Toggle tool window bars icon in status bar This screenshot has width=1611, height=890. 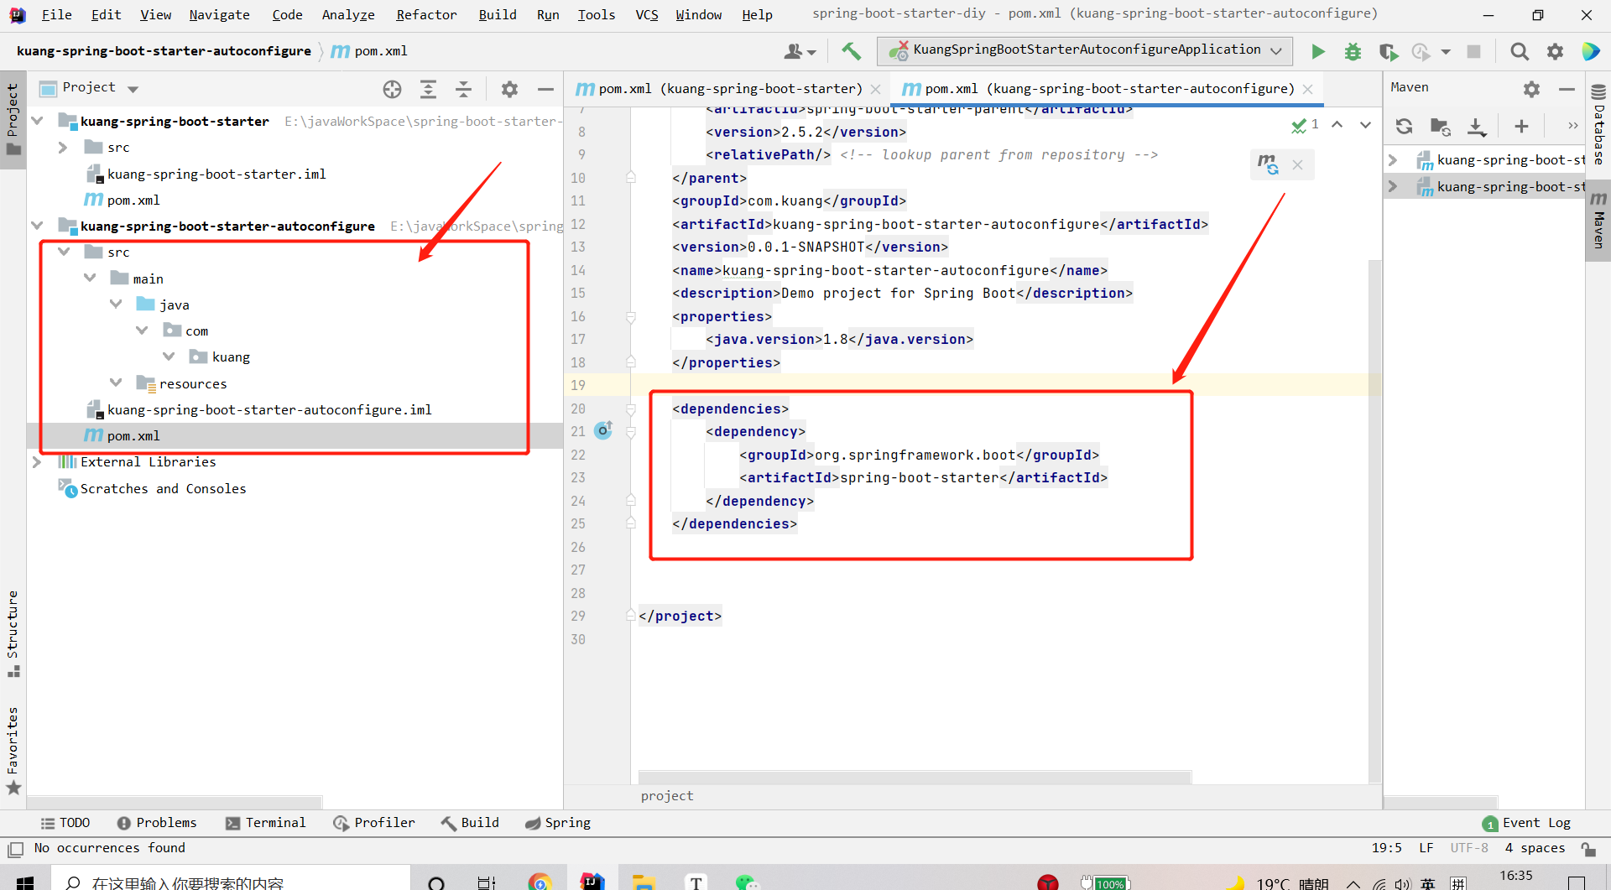coord(15,849)
